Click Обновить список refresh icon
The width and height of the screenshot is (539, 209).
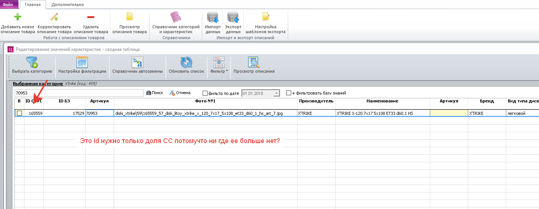(186, 63)
